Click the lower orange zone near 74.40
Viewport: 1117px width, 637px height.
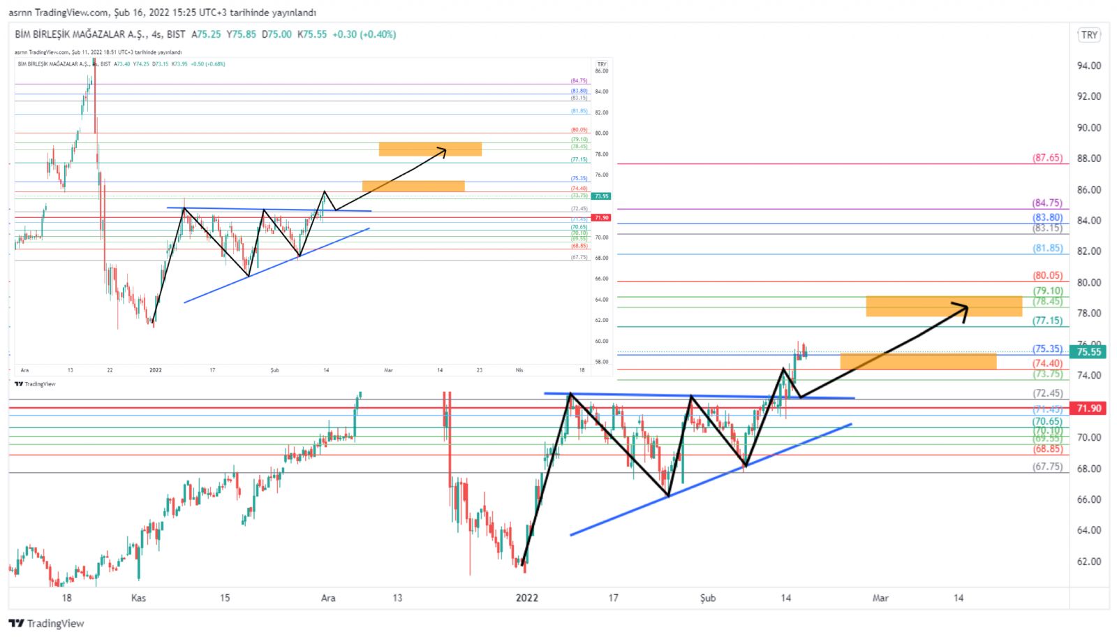[x=918, y=361]
